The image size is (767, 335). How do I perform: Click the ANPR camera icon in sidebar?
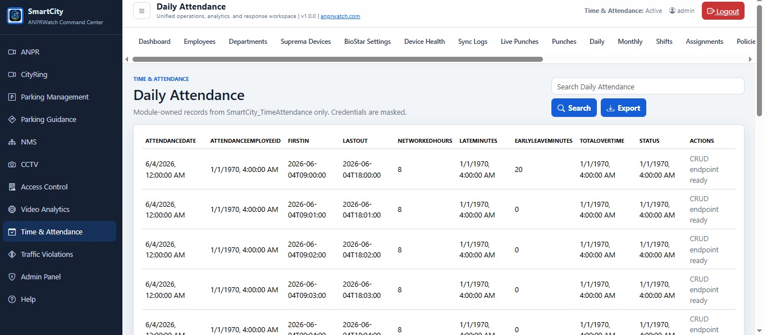[x=12, y=52]
